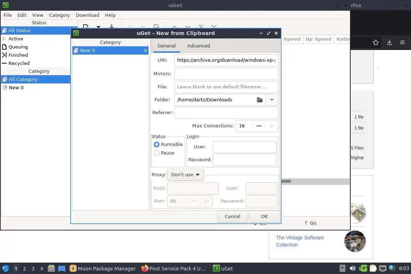Image resolution: width=411 pixels, height=274 pixels.
Task: Switch to virtual desktop 4
Action: pos(42,269)
